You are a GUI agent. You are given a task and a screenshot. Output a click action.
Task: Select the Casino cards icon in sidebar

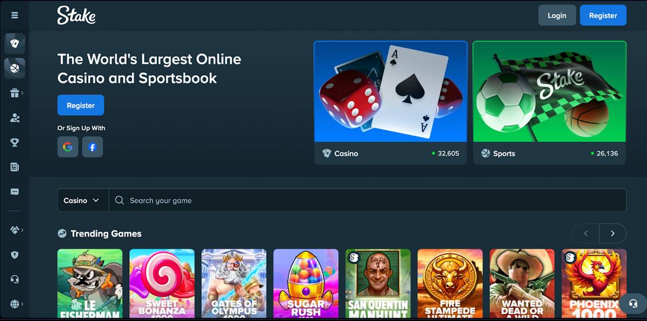tap(15, 43)
